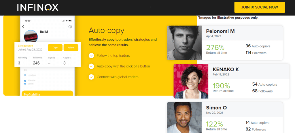The image size is (295, 133).
Task: Click 14 Auto-copiers on Simon card
Action: [x=257, y=123]
